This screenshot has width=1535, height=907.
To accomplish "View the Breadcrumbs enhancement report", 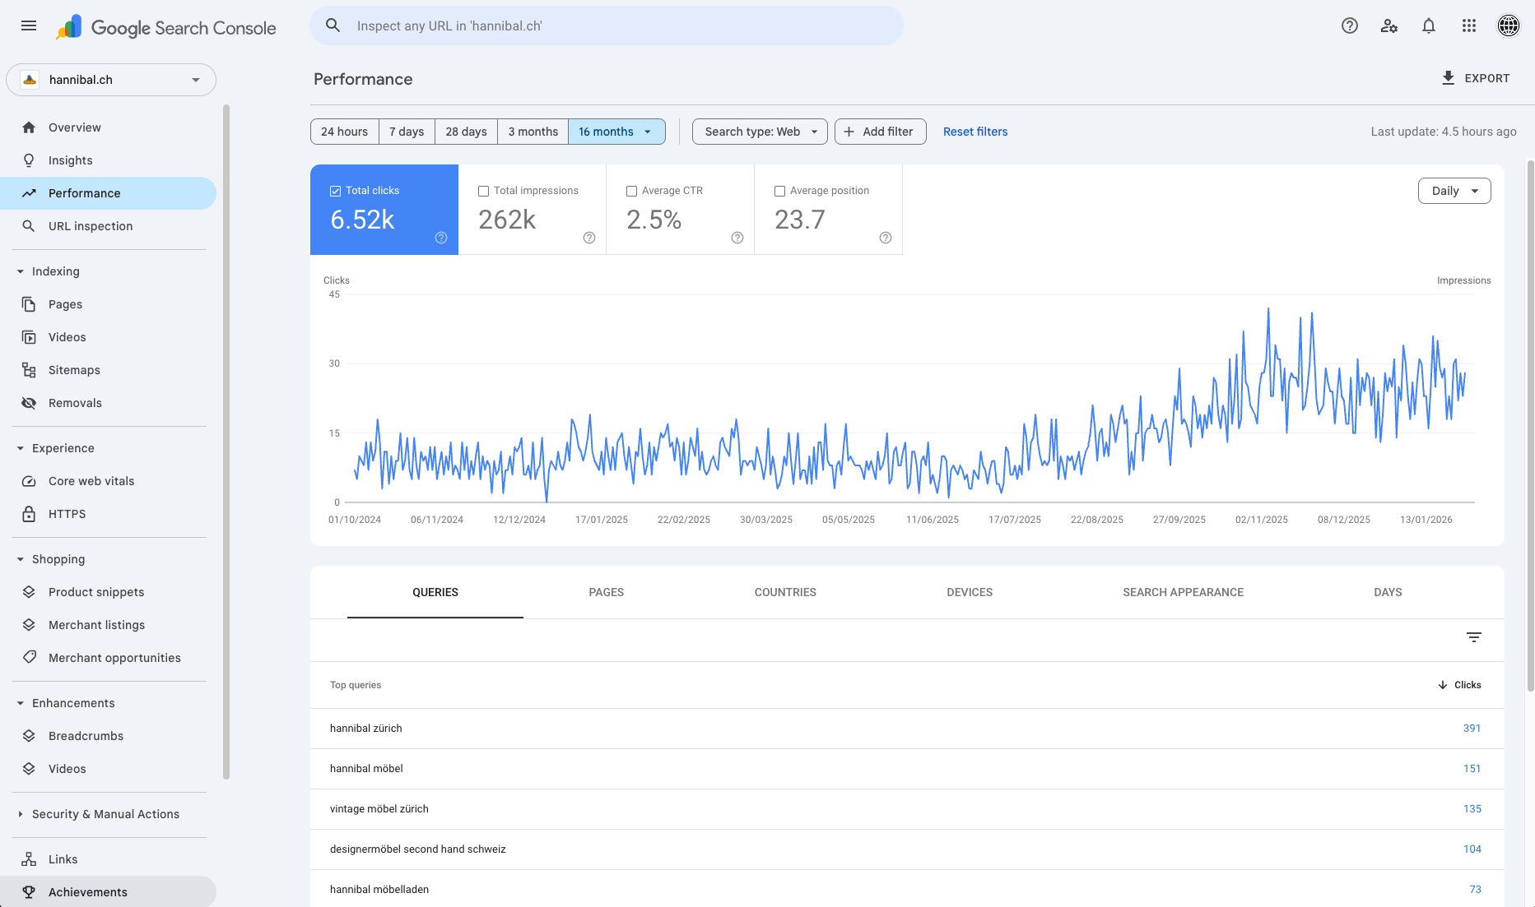I will coord(86,735).
